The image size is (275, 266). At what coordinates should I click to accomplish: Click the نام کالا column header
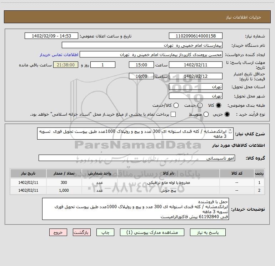168,173
